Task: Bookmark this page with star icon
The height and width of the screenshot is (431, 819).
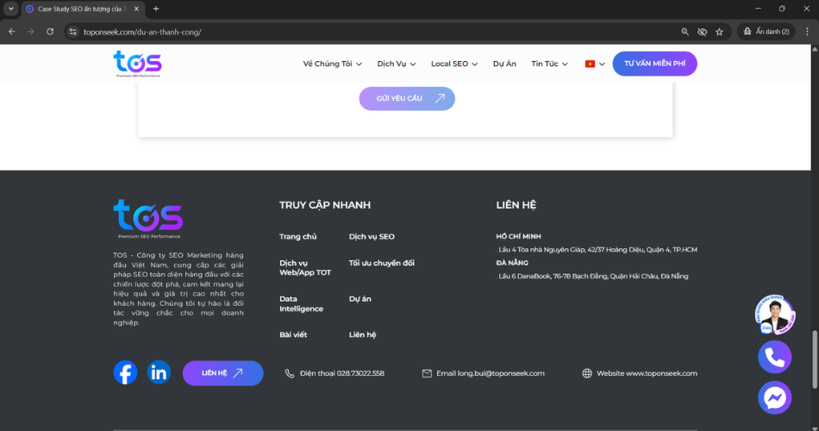Action: point(719,32)
